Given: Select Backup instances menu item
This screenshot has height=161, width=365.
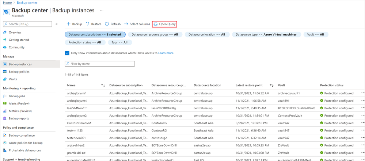Looking at the screenshot, I should [x=30, y=64].
